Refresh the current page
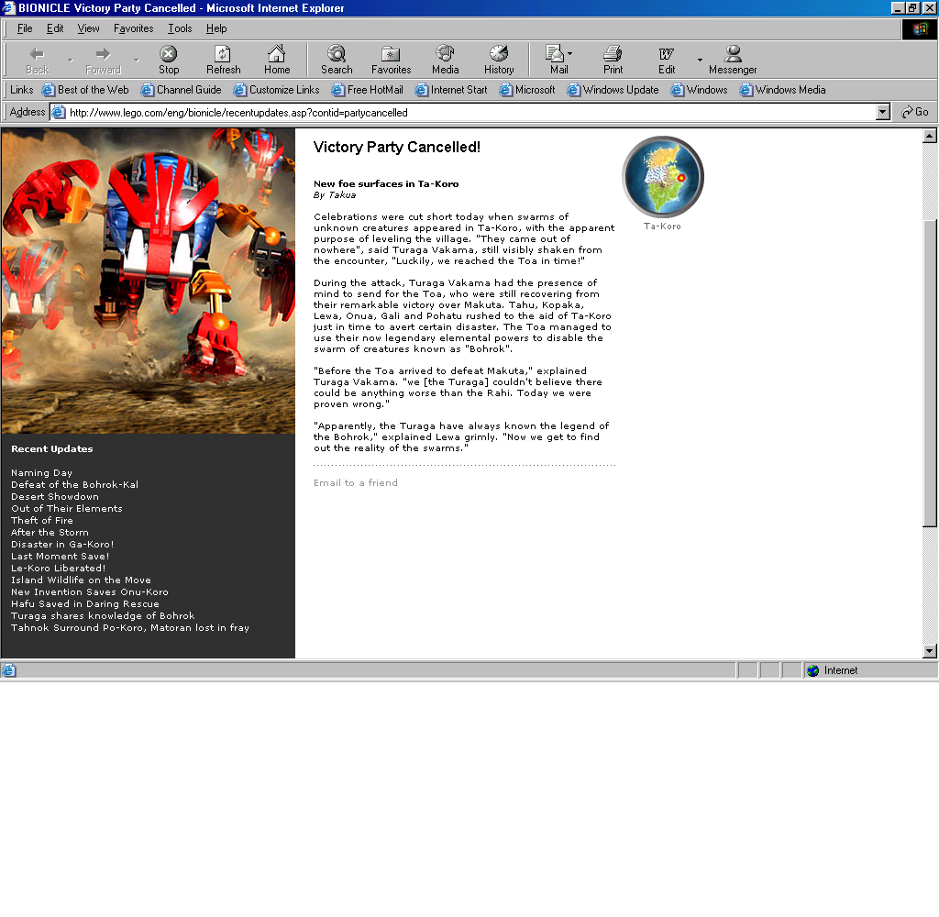Image resolution: width=939 pixels, height=917 pixels. [x=223, y=61]
